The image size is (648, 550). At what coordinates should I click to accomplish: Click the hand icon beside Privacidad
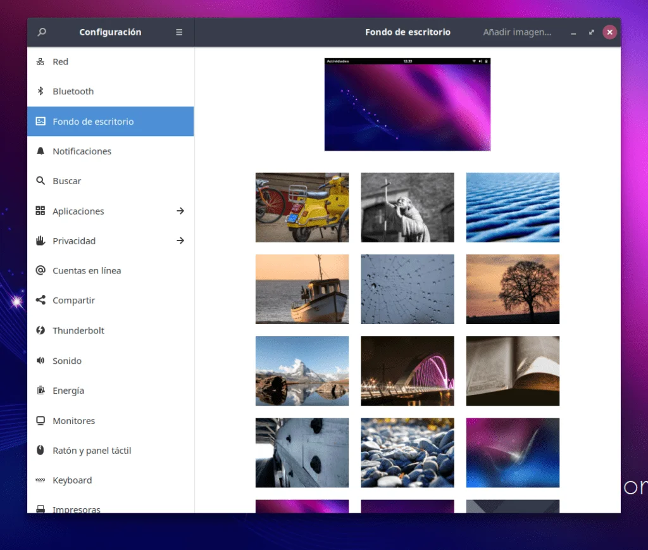pyautogui.click(x=40, y=241)
